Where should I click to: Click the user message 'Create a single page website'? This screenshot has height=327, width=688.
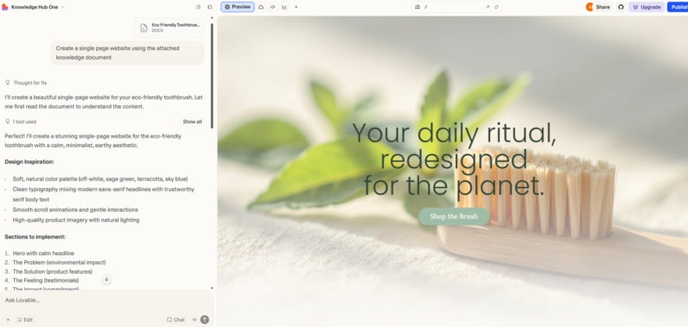pos(127,52)
